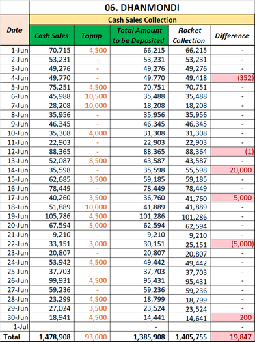Click the difference cell showing (352)
Screen dimensions: 255x342
click(x=232, y=78)
